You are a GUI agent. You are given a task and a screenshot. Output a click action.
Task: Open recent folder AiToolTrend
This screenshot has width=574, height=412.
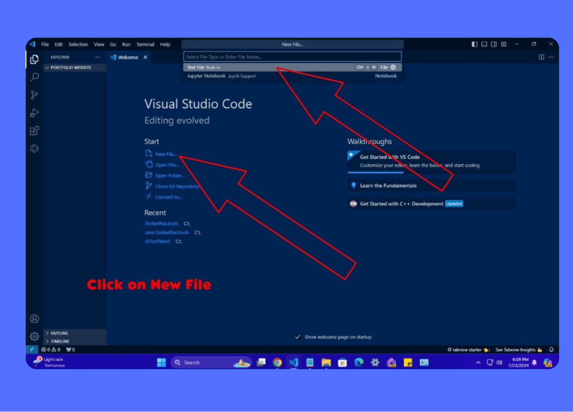click(158, 241)
